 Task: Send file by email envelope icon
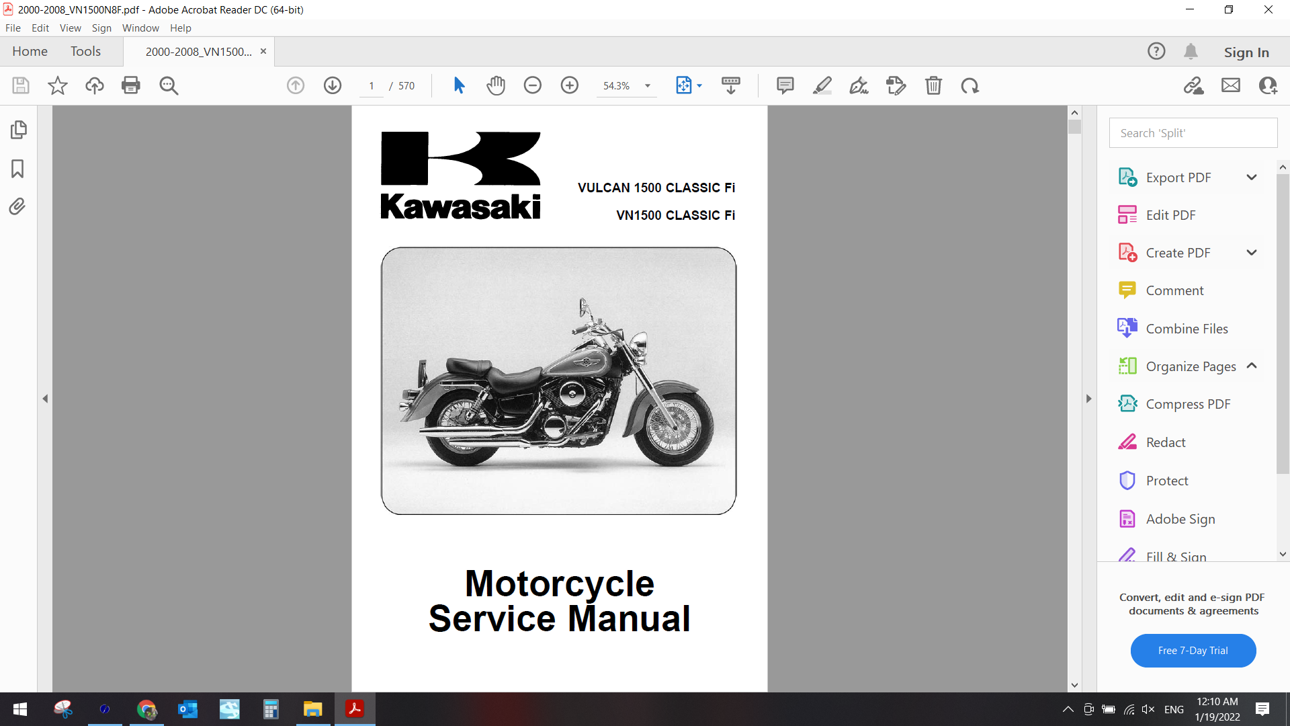click(x=1231, y=85)
